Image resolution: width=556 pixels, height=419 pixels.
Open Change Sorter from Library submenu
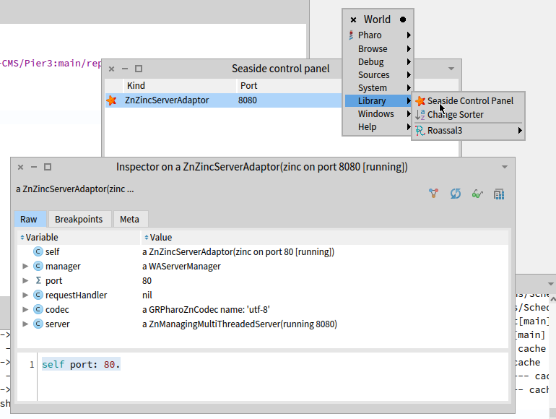click(x=468, y=115)
